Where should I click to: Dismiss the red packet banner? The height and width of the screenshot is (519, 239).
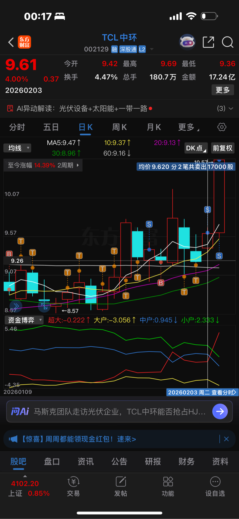226,439
